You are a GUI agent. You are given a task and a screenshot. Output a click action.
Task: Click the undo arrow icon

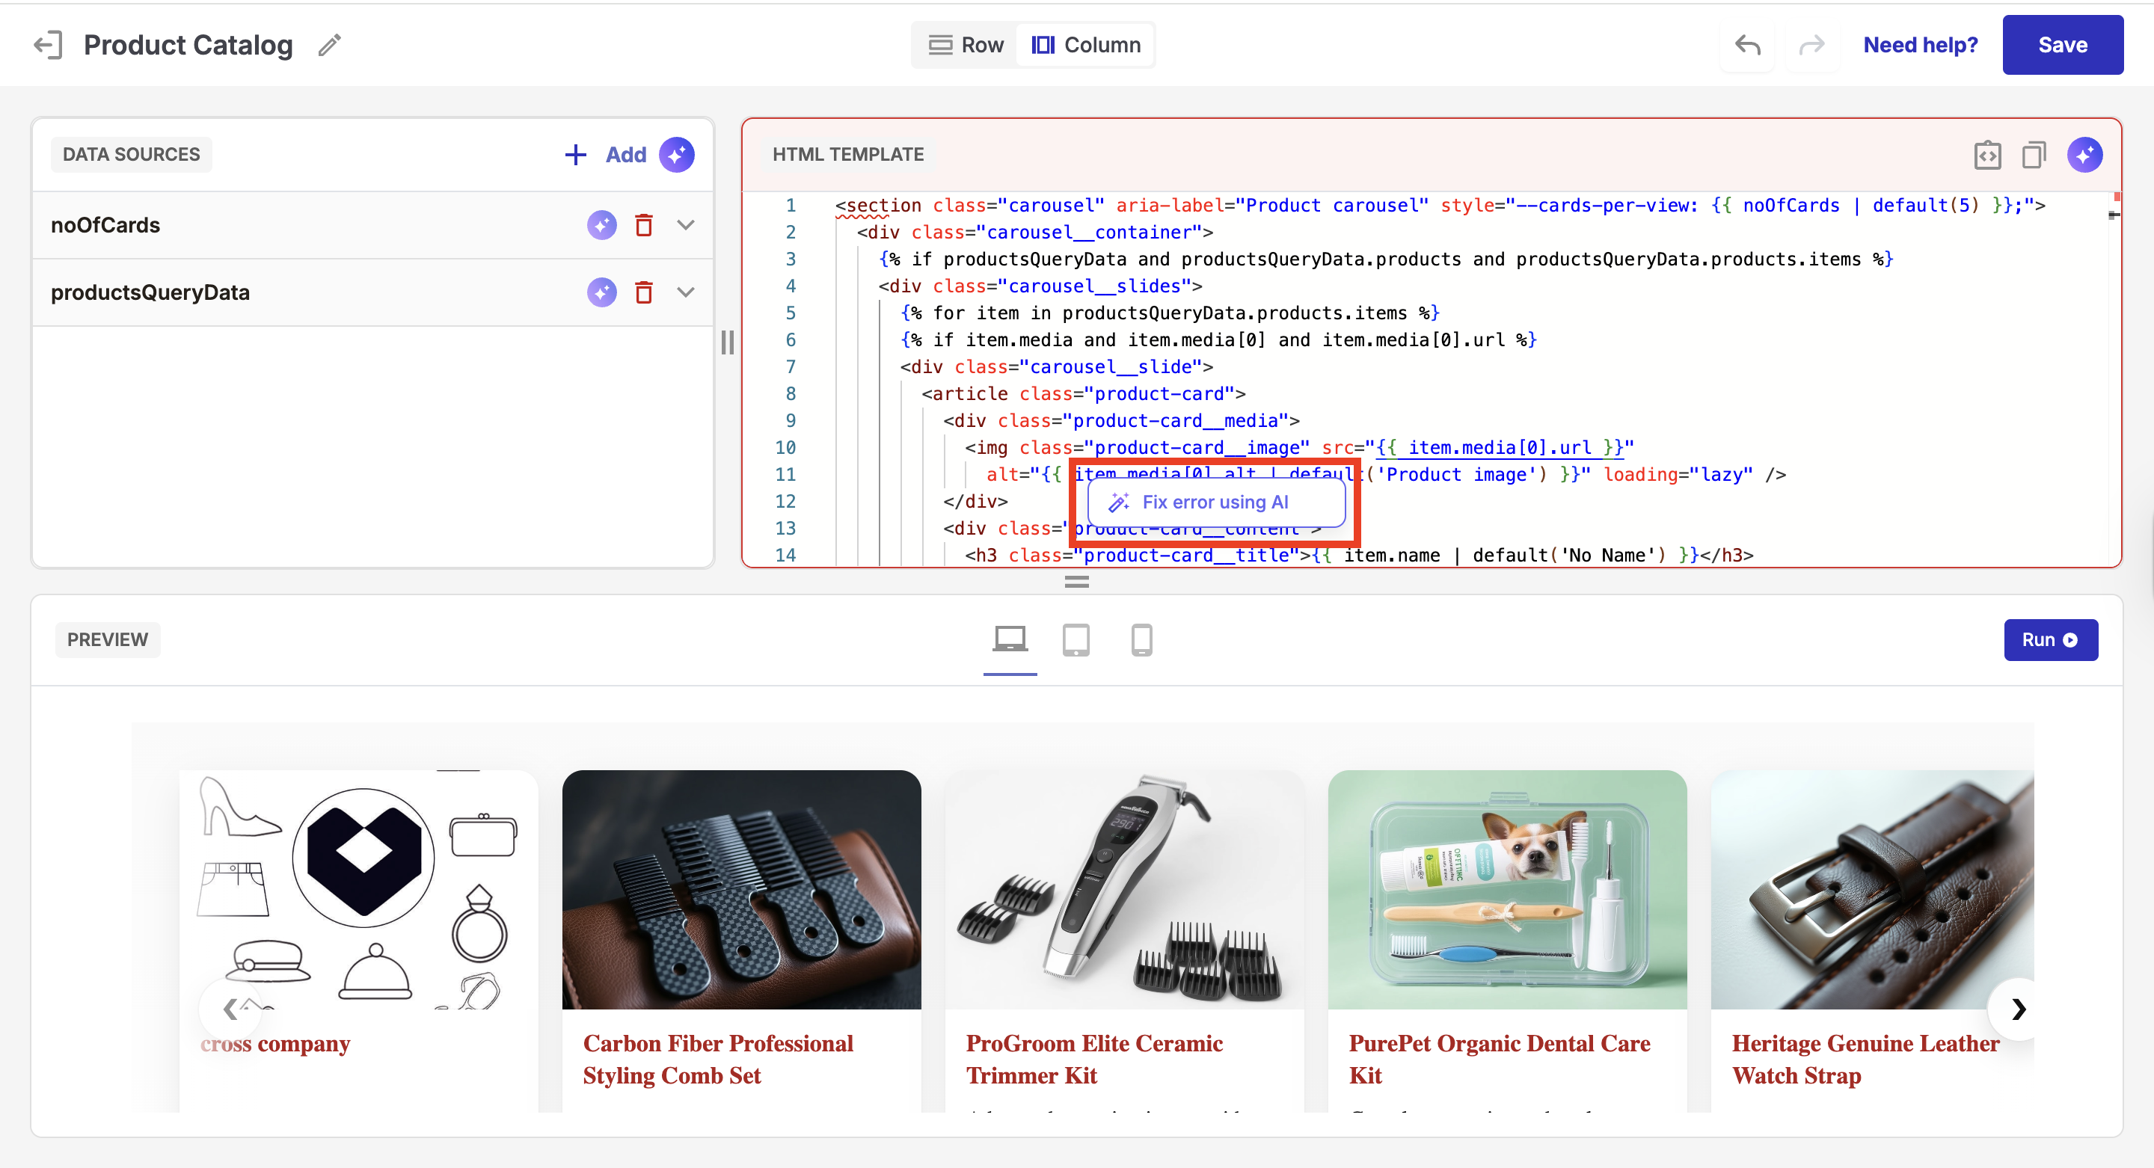click(x=1747, y=45)
